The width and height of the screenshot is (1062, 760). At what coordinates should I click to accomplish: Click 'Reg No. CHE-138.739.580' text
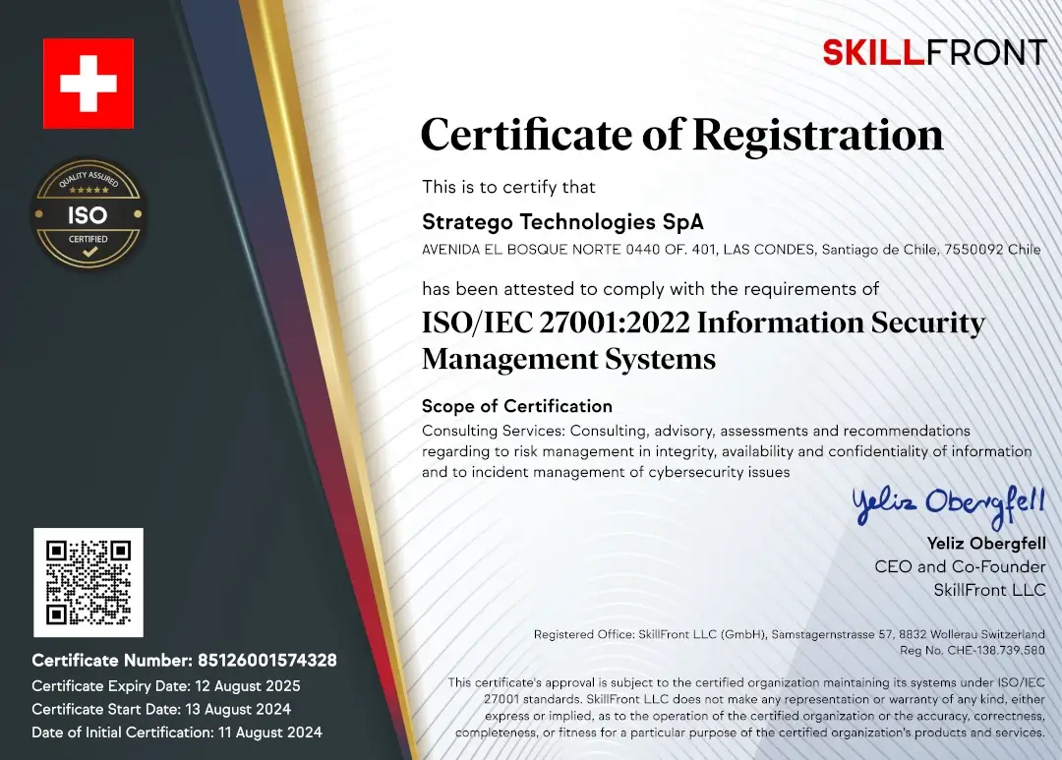pyautogui.click(x=972, y=650)
